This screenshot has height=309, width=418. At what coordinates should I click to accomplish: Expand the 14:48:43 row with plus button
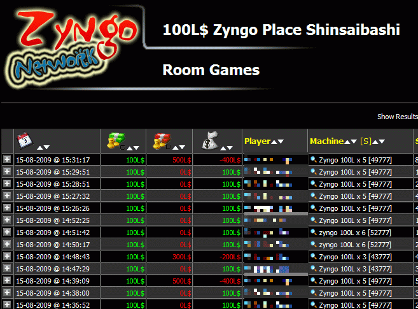click(x=7, y=256)
